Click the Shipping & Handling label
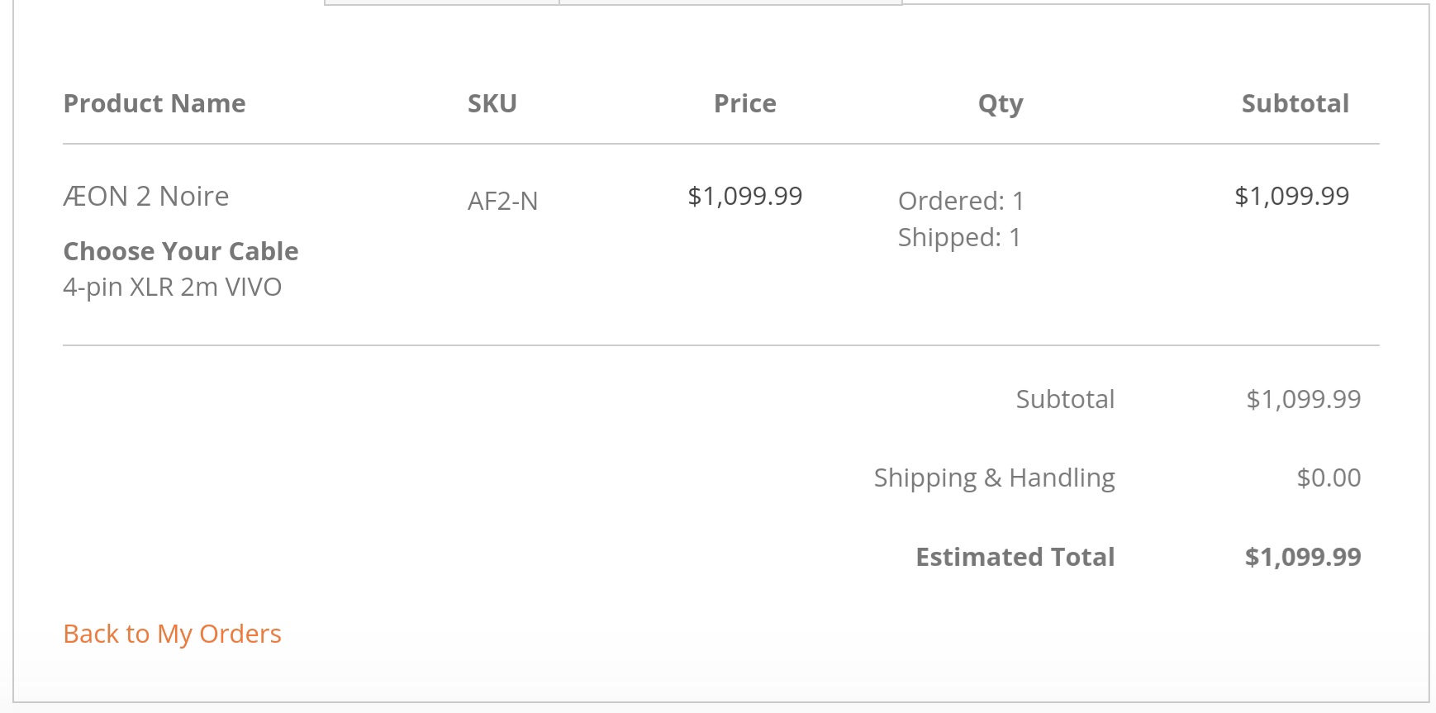 coord(994,478)
